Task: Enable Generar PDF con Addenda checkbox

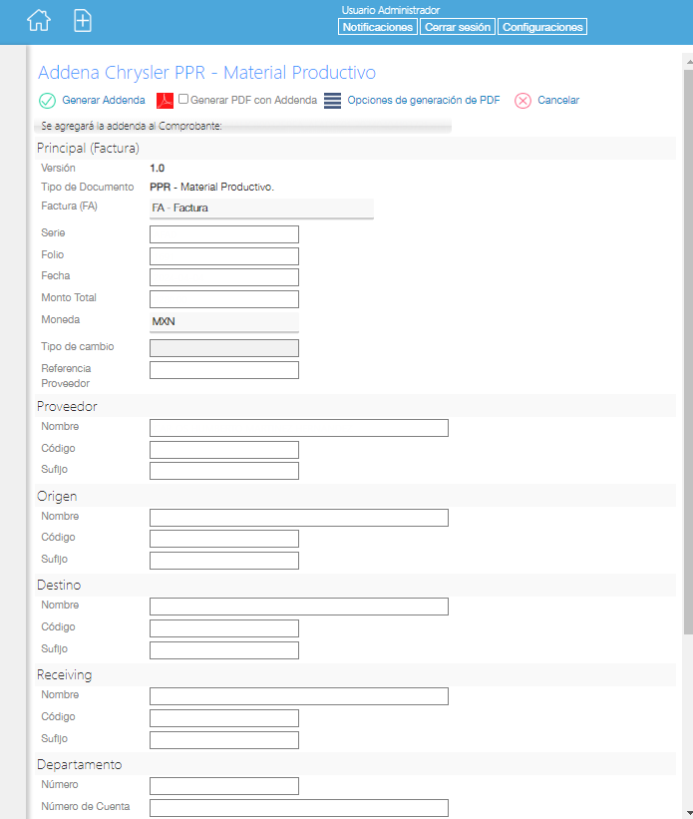Action: (183, 99)
